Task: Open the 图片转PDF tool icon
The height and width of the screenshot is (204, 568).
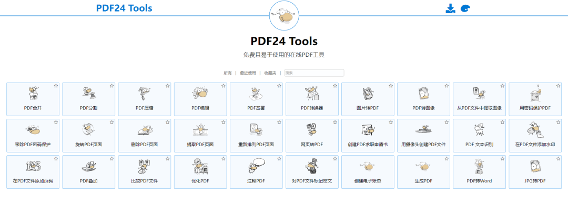Action: 368,94
